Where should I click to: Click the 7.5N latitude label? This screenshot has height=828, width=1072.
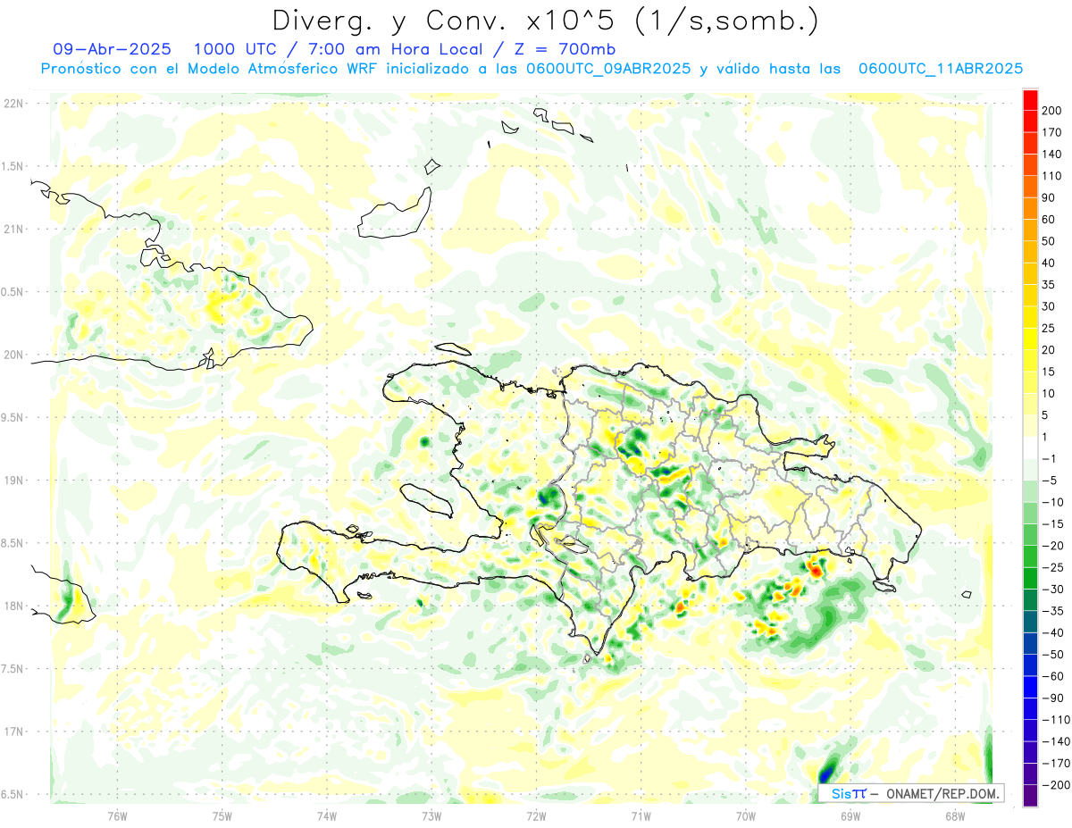pos(13,669)
